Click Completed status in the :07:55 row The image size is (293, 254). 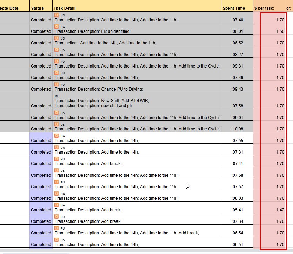pos(41,141)
